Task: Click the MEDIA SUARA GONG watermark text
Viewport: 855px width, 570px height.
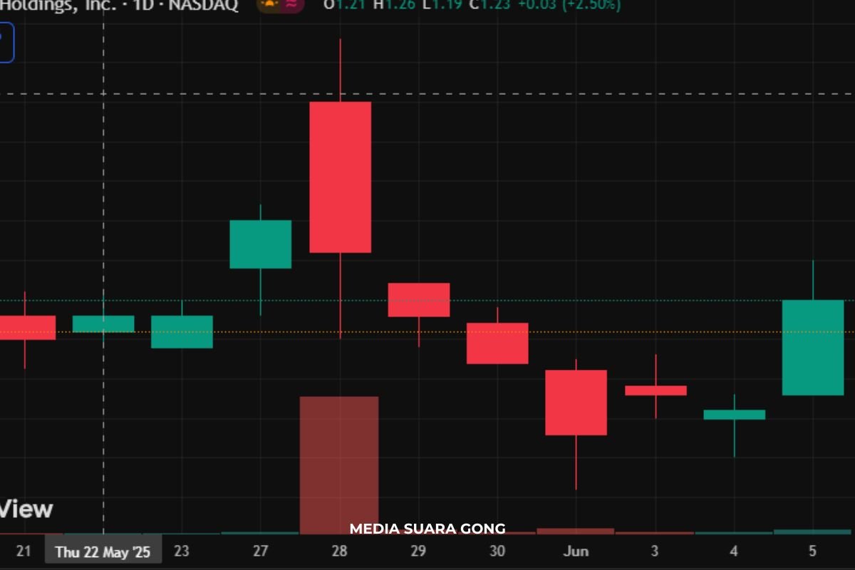Action: [427, 529]
